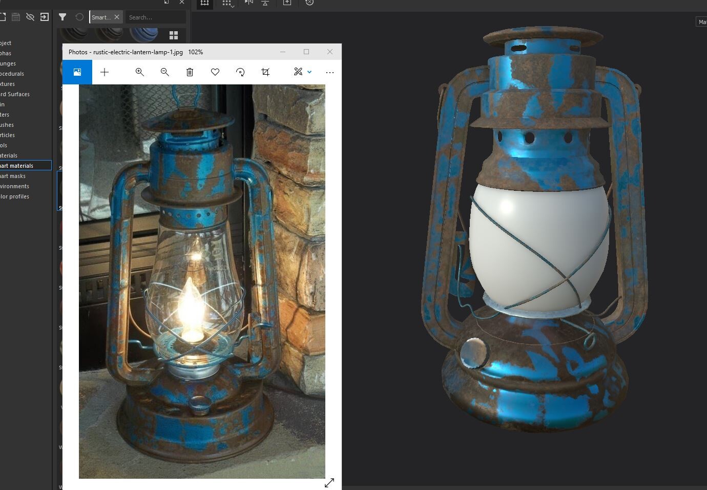707x490 pixels.
Task: Open the dropdown arrow on the second viewport toolbar icon
Action: coord(233,6)
